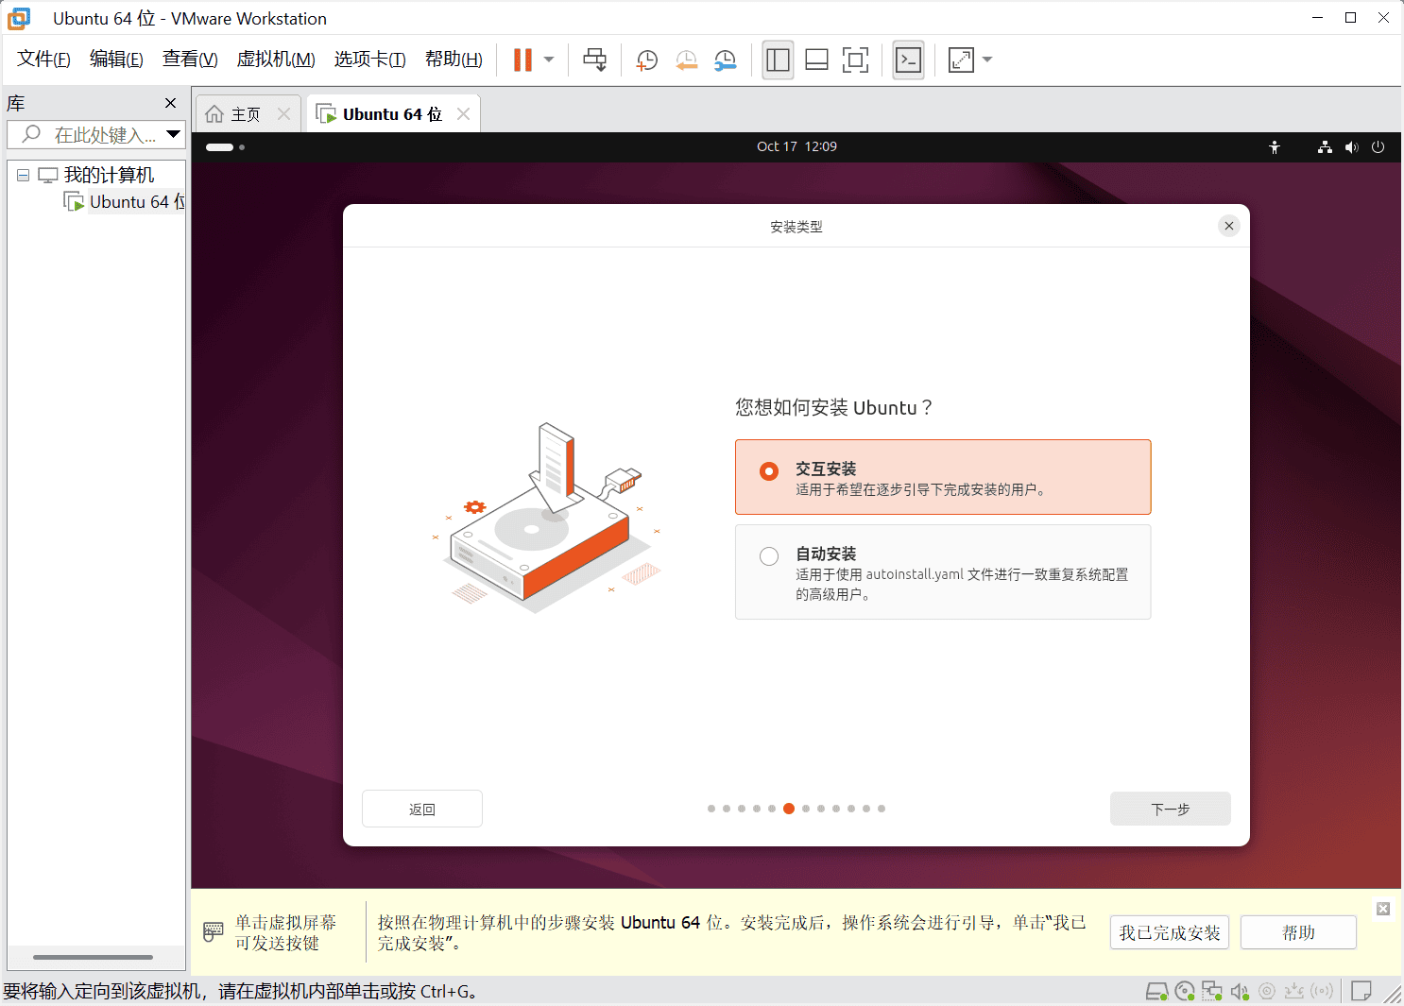Open Ubuntu accessibility menu icon
This screenshot has width=1404, height=1006.
(x=1275, y=146)
